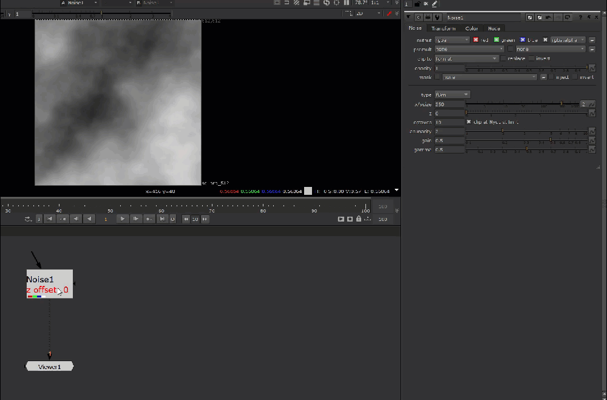
Task: Open the noise type dropdown
Action: click(452, 95)
